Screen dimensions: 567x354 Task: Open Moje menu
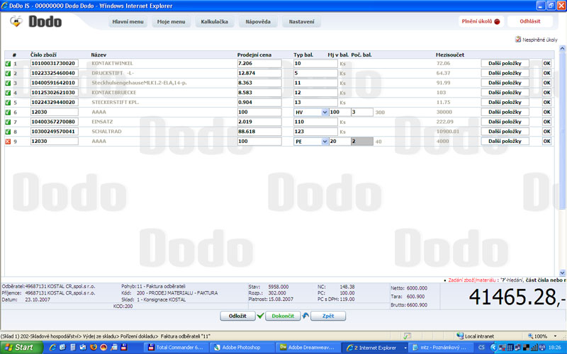tap(171, 22)
